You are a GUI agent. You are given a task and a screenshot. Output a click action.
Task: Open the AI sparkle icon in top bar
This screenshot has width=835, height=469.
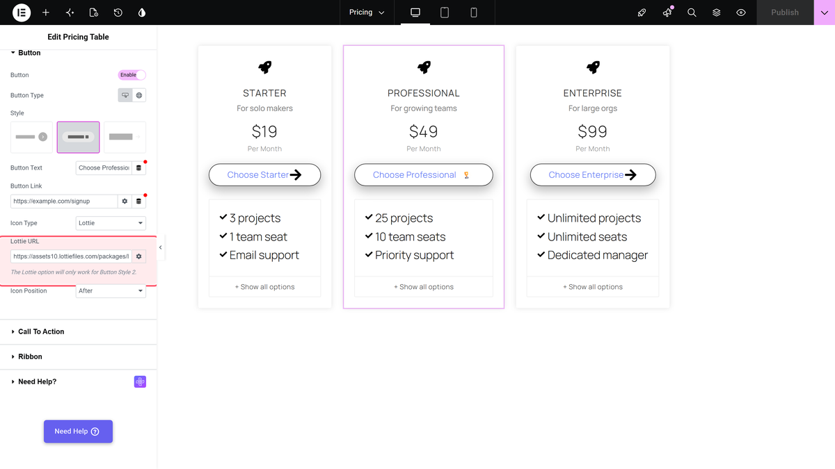[x=70, y=13]
